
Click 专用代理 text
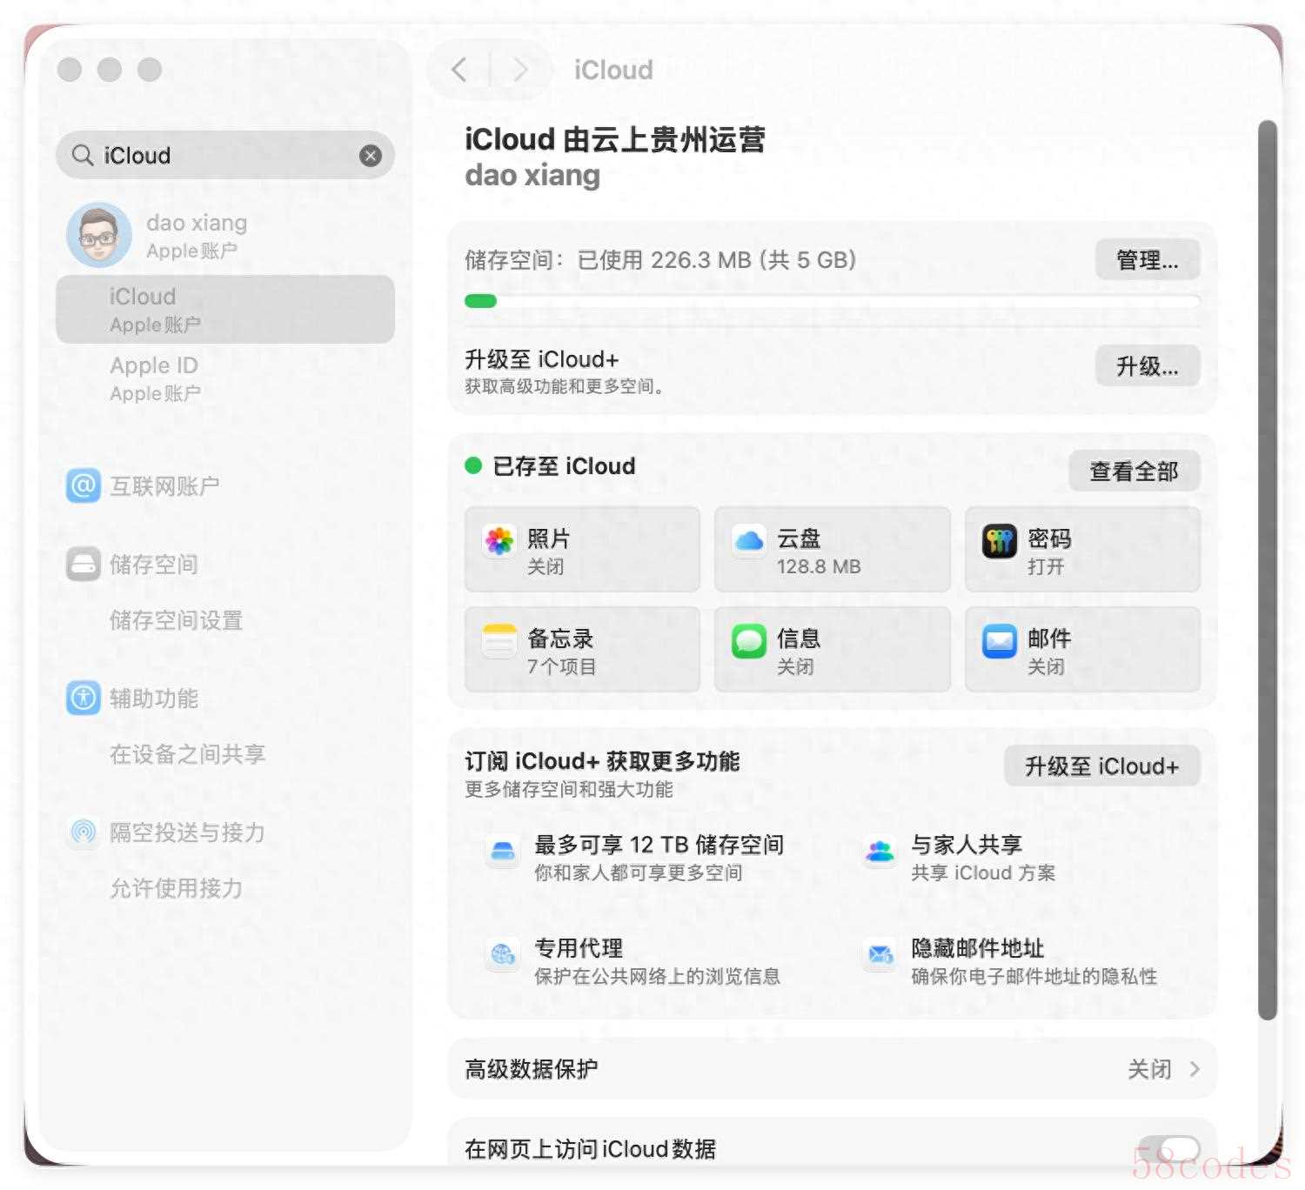click(579, 947)
